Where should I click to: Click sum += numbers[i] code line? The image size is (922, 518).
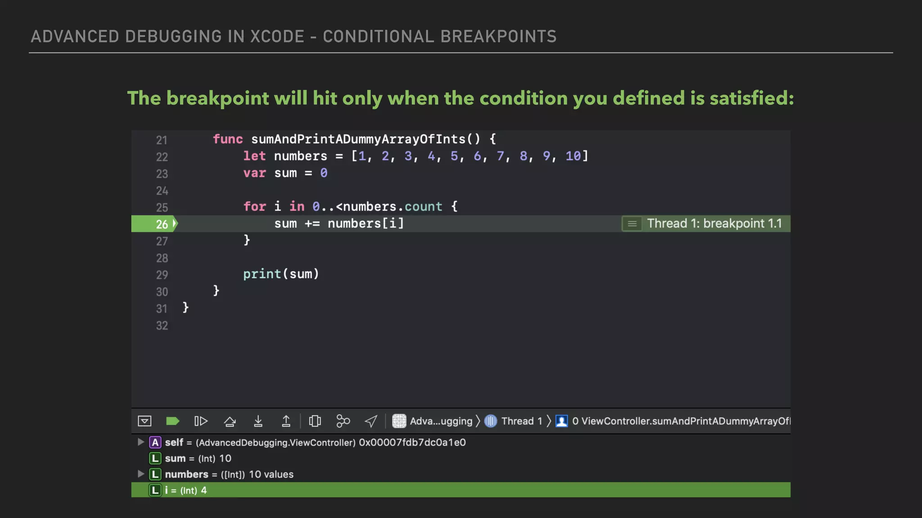339,223
